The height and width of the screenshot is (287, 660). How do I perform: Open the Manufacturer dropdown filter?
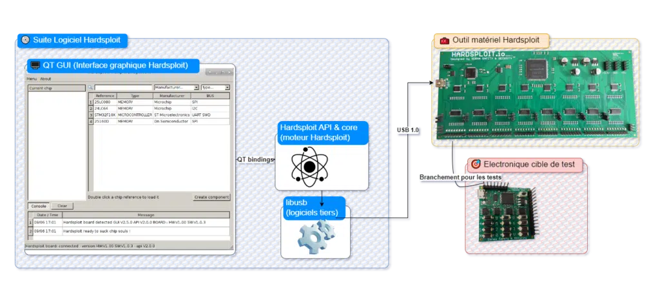(x=177, y=88)
